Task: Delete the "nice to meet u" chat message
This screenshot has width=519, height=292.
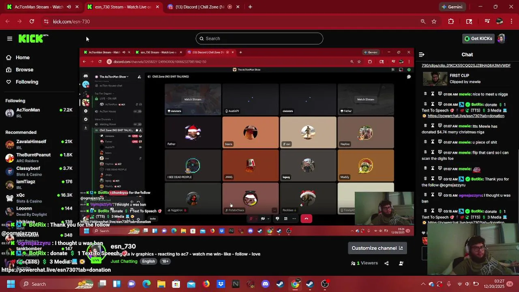Action: pyautogui.click(x=425, y=94)
